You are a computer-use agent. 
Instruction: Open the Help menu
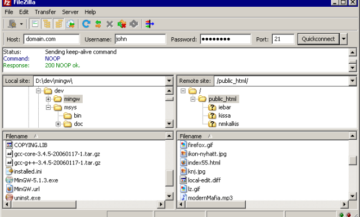click(x=90, y=12)
